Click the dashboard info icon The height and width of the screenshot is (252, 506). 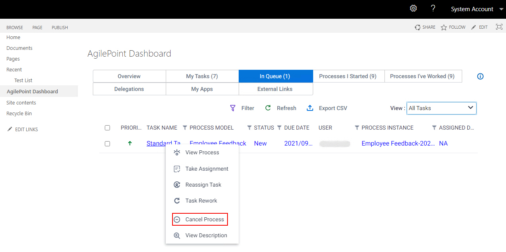(x=480, y=76)
